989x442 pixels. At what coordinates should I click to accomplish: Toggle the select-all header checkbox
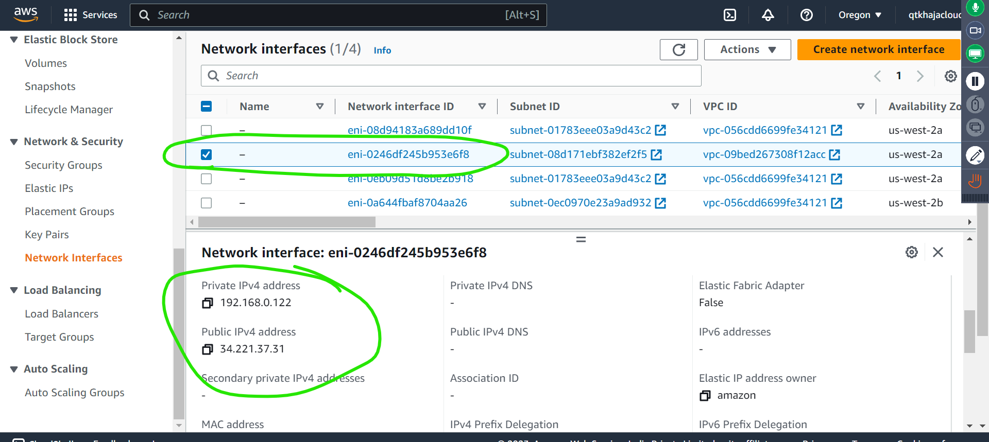coord(206,107)
